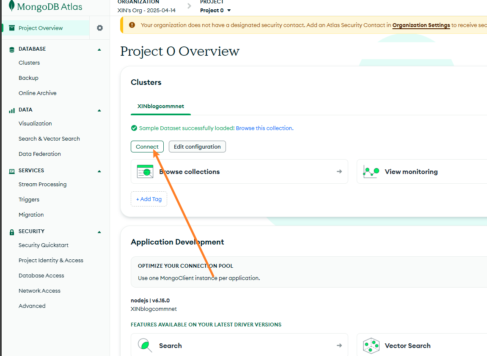Click the Database stack icon
This screenshot has height=356, width=487.
12,49
